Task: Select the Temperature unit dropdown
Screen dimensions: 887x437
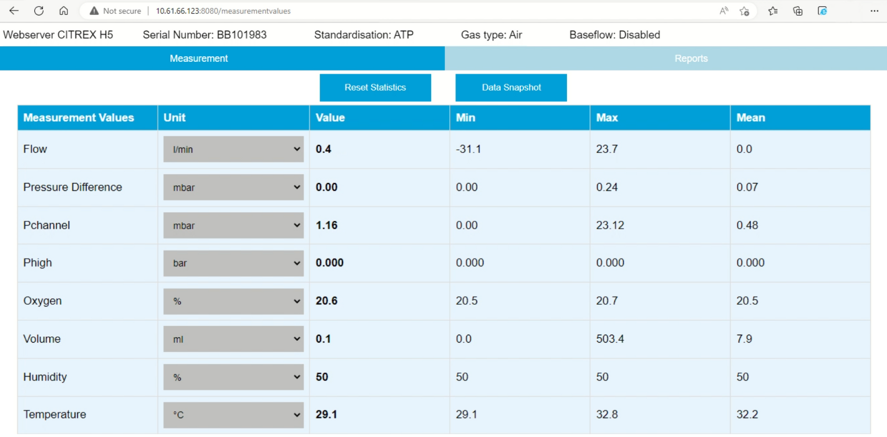Action: [x=233, y=415]
